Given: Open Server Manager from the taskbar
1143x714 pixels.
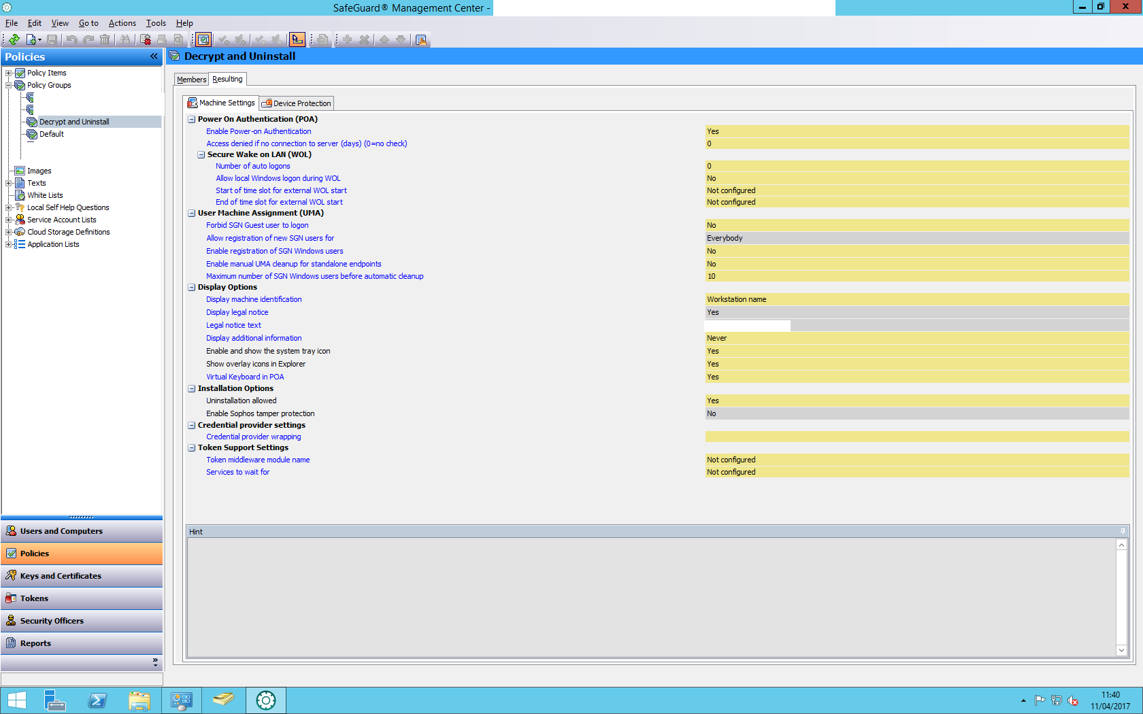Looking at the screenshot, I should 54,700.
